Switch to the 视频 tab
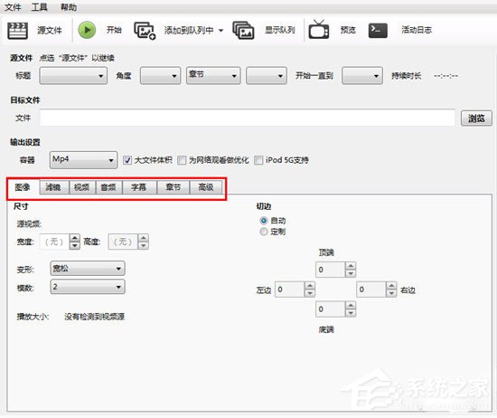The image size is (497, 418). [x=82, y=187]
